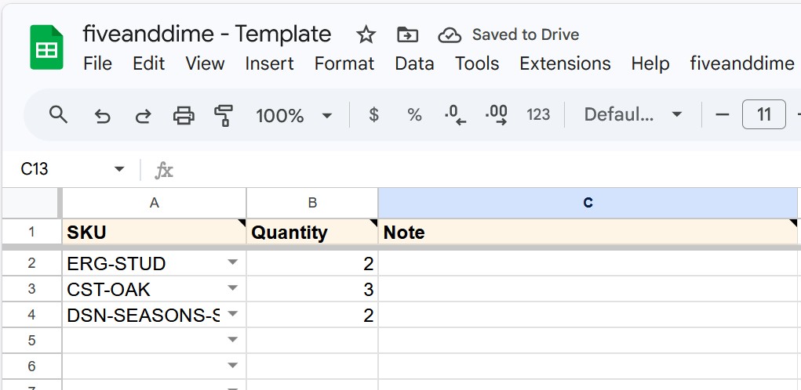Viewport: 801px width, 390px height.
Task: Click the font size field showing 11
Action: point(763,114)
